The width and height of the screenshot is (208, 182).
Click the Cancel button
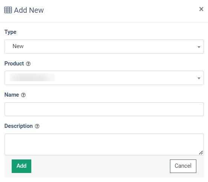[x=183, y=166]
